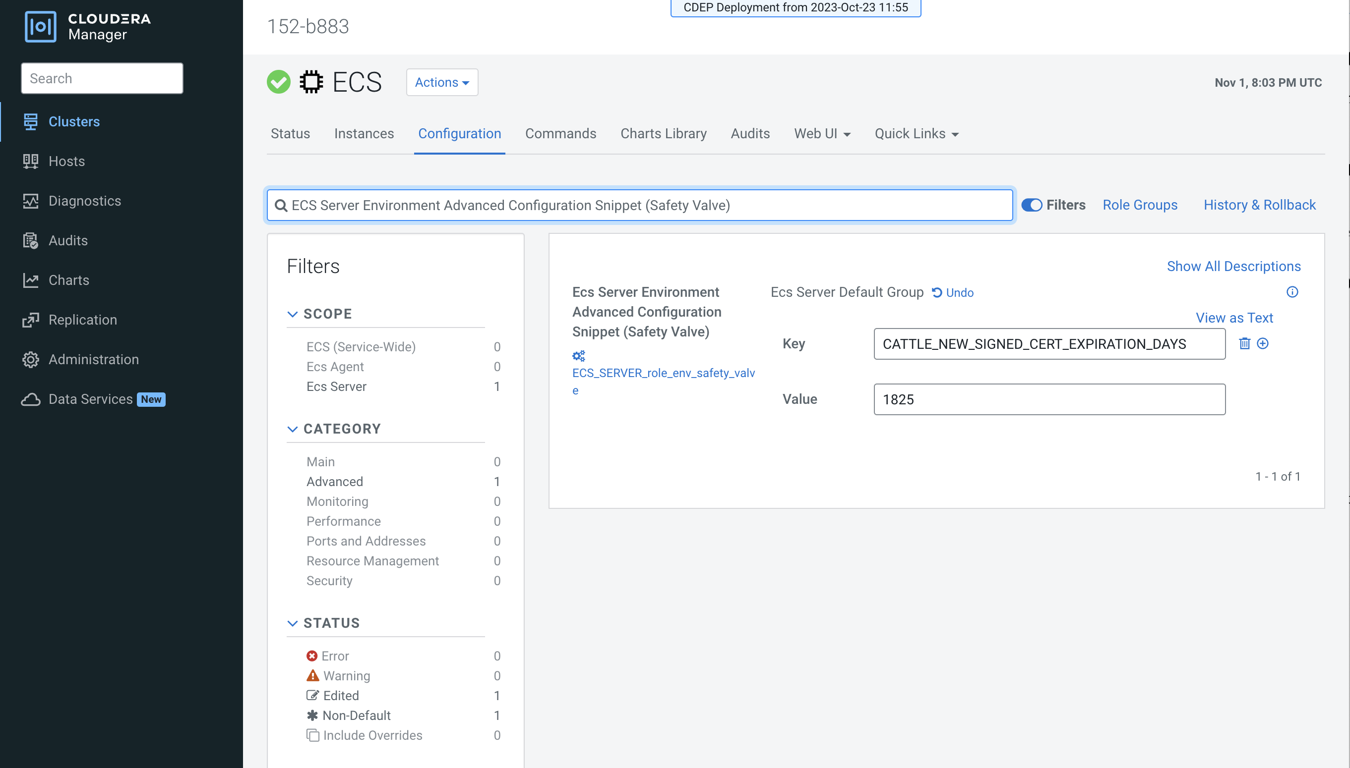This screenshot has width=1350, height=768.
Task: Open the Actions dropdown
Action: (442, 82)
